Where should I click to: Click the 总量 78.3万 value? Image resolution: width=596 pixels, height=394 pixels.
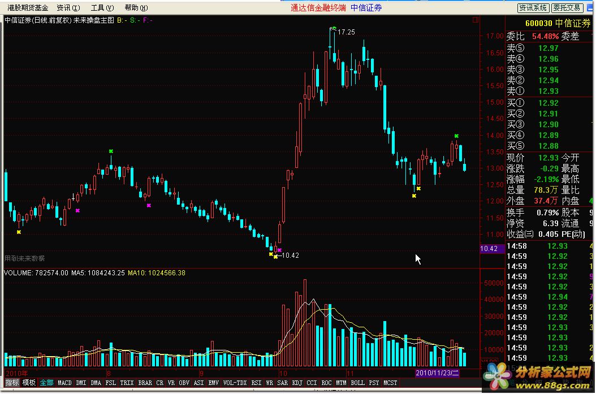546,190
